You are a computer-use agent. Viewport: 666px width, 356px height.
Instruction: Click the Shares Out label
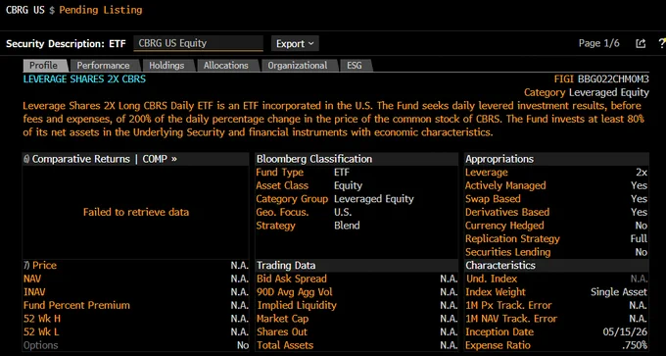pos(282,331)
